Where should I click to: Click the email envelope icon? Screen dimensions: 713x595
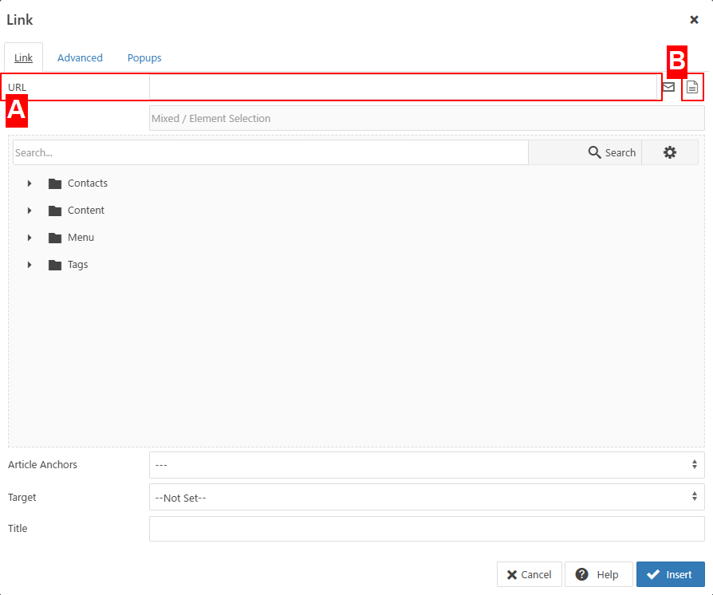click(x=668, y=87)
